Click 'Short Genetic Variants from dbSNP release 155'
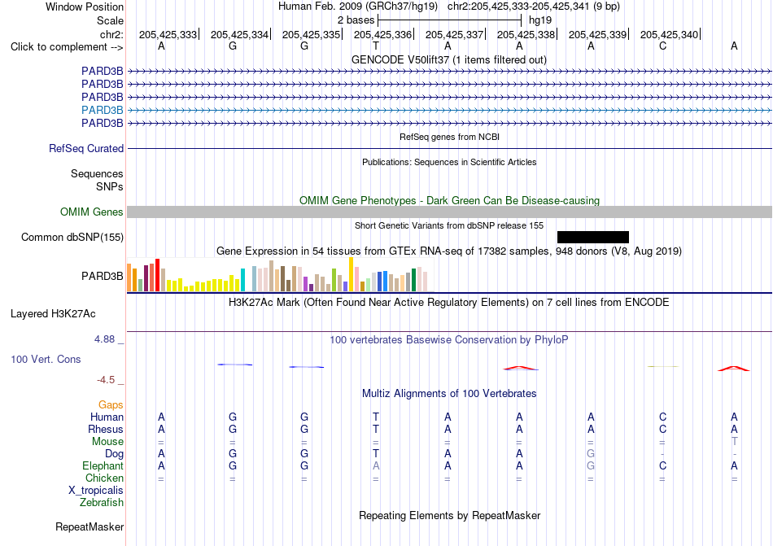 click(449, 225)
